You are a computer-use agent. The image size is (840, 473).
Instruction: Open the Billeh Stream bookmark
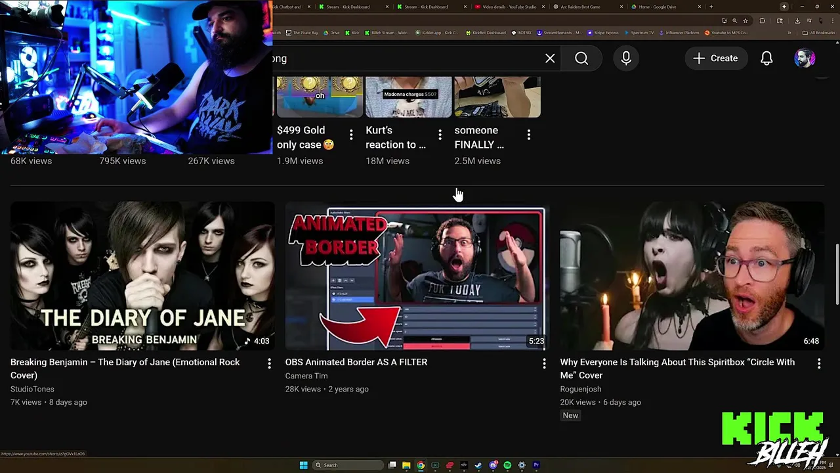pos(387,33)
